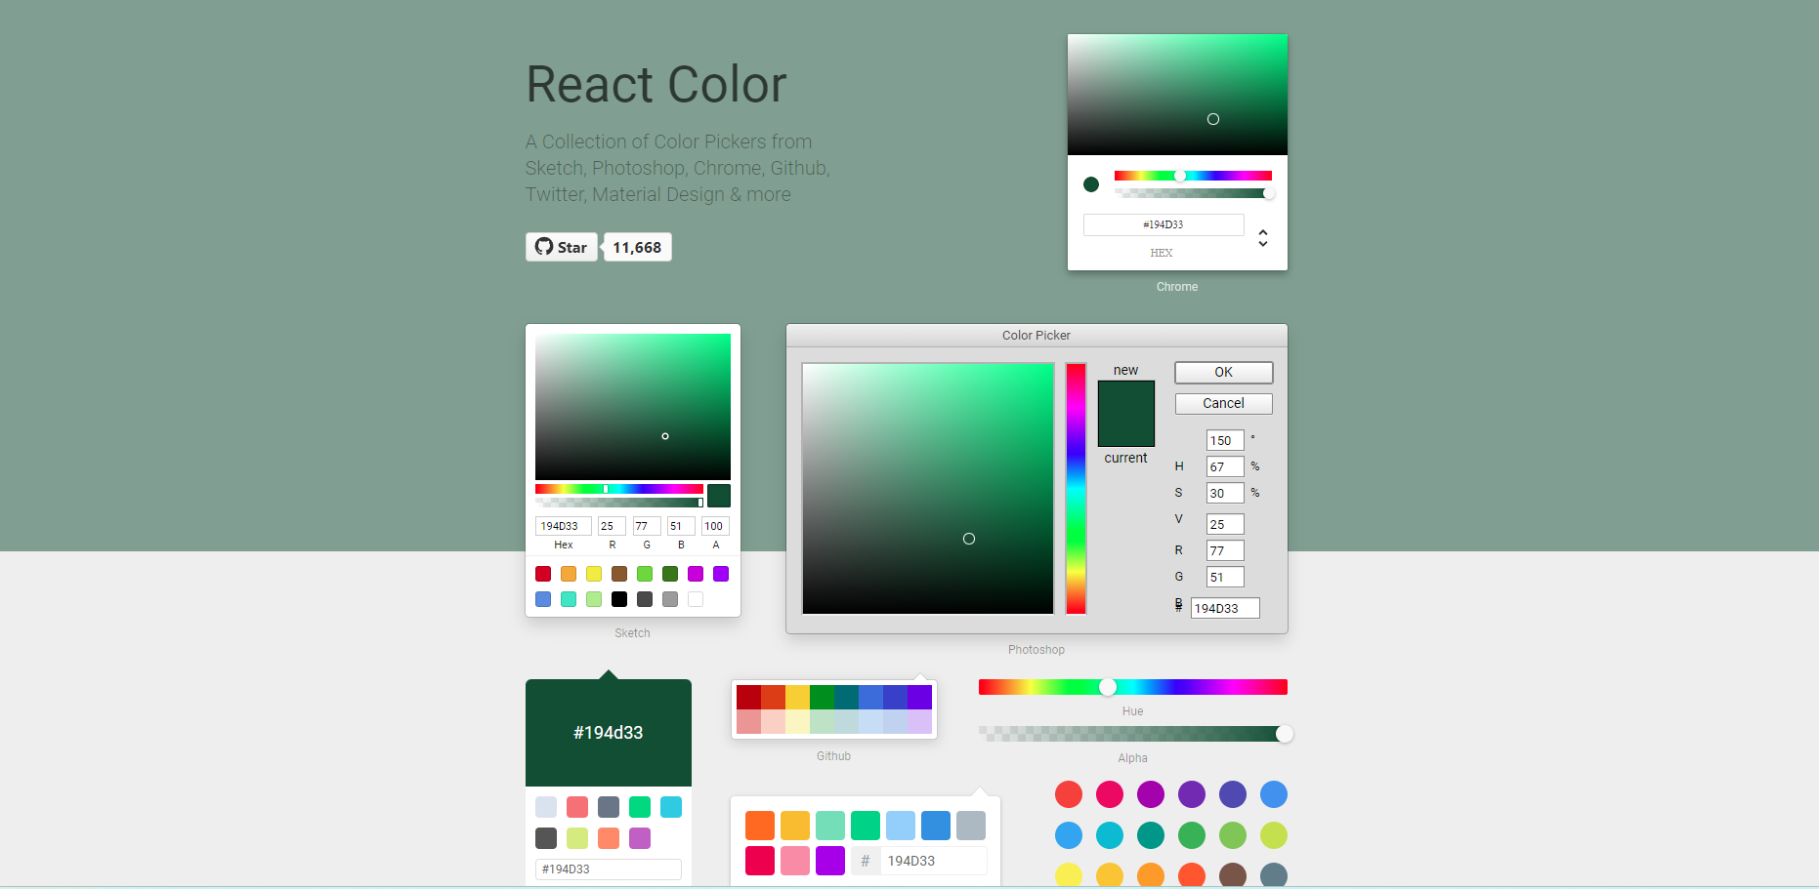This screenshot has width=1819, height=889.
Task: Pick the cyan circle in Circle picker
Action: pos(1110,835)
